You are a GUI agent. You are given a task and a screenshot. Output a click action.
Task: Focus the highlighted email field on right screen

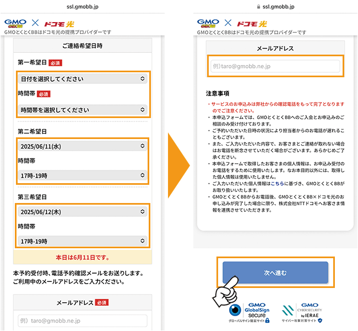(275, 66)
